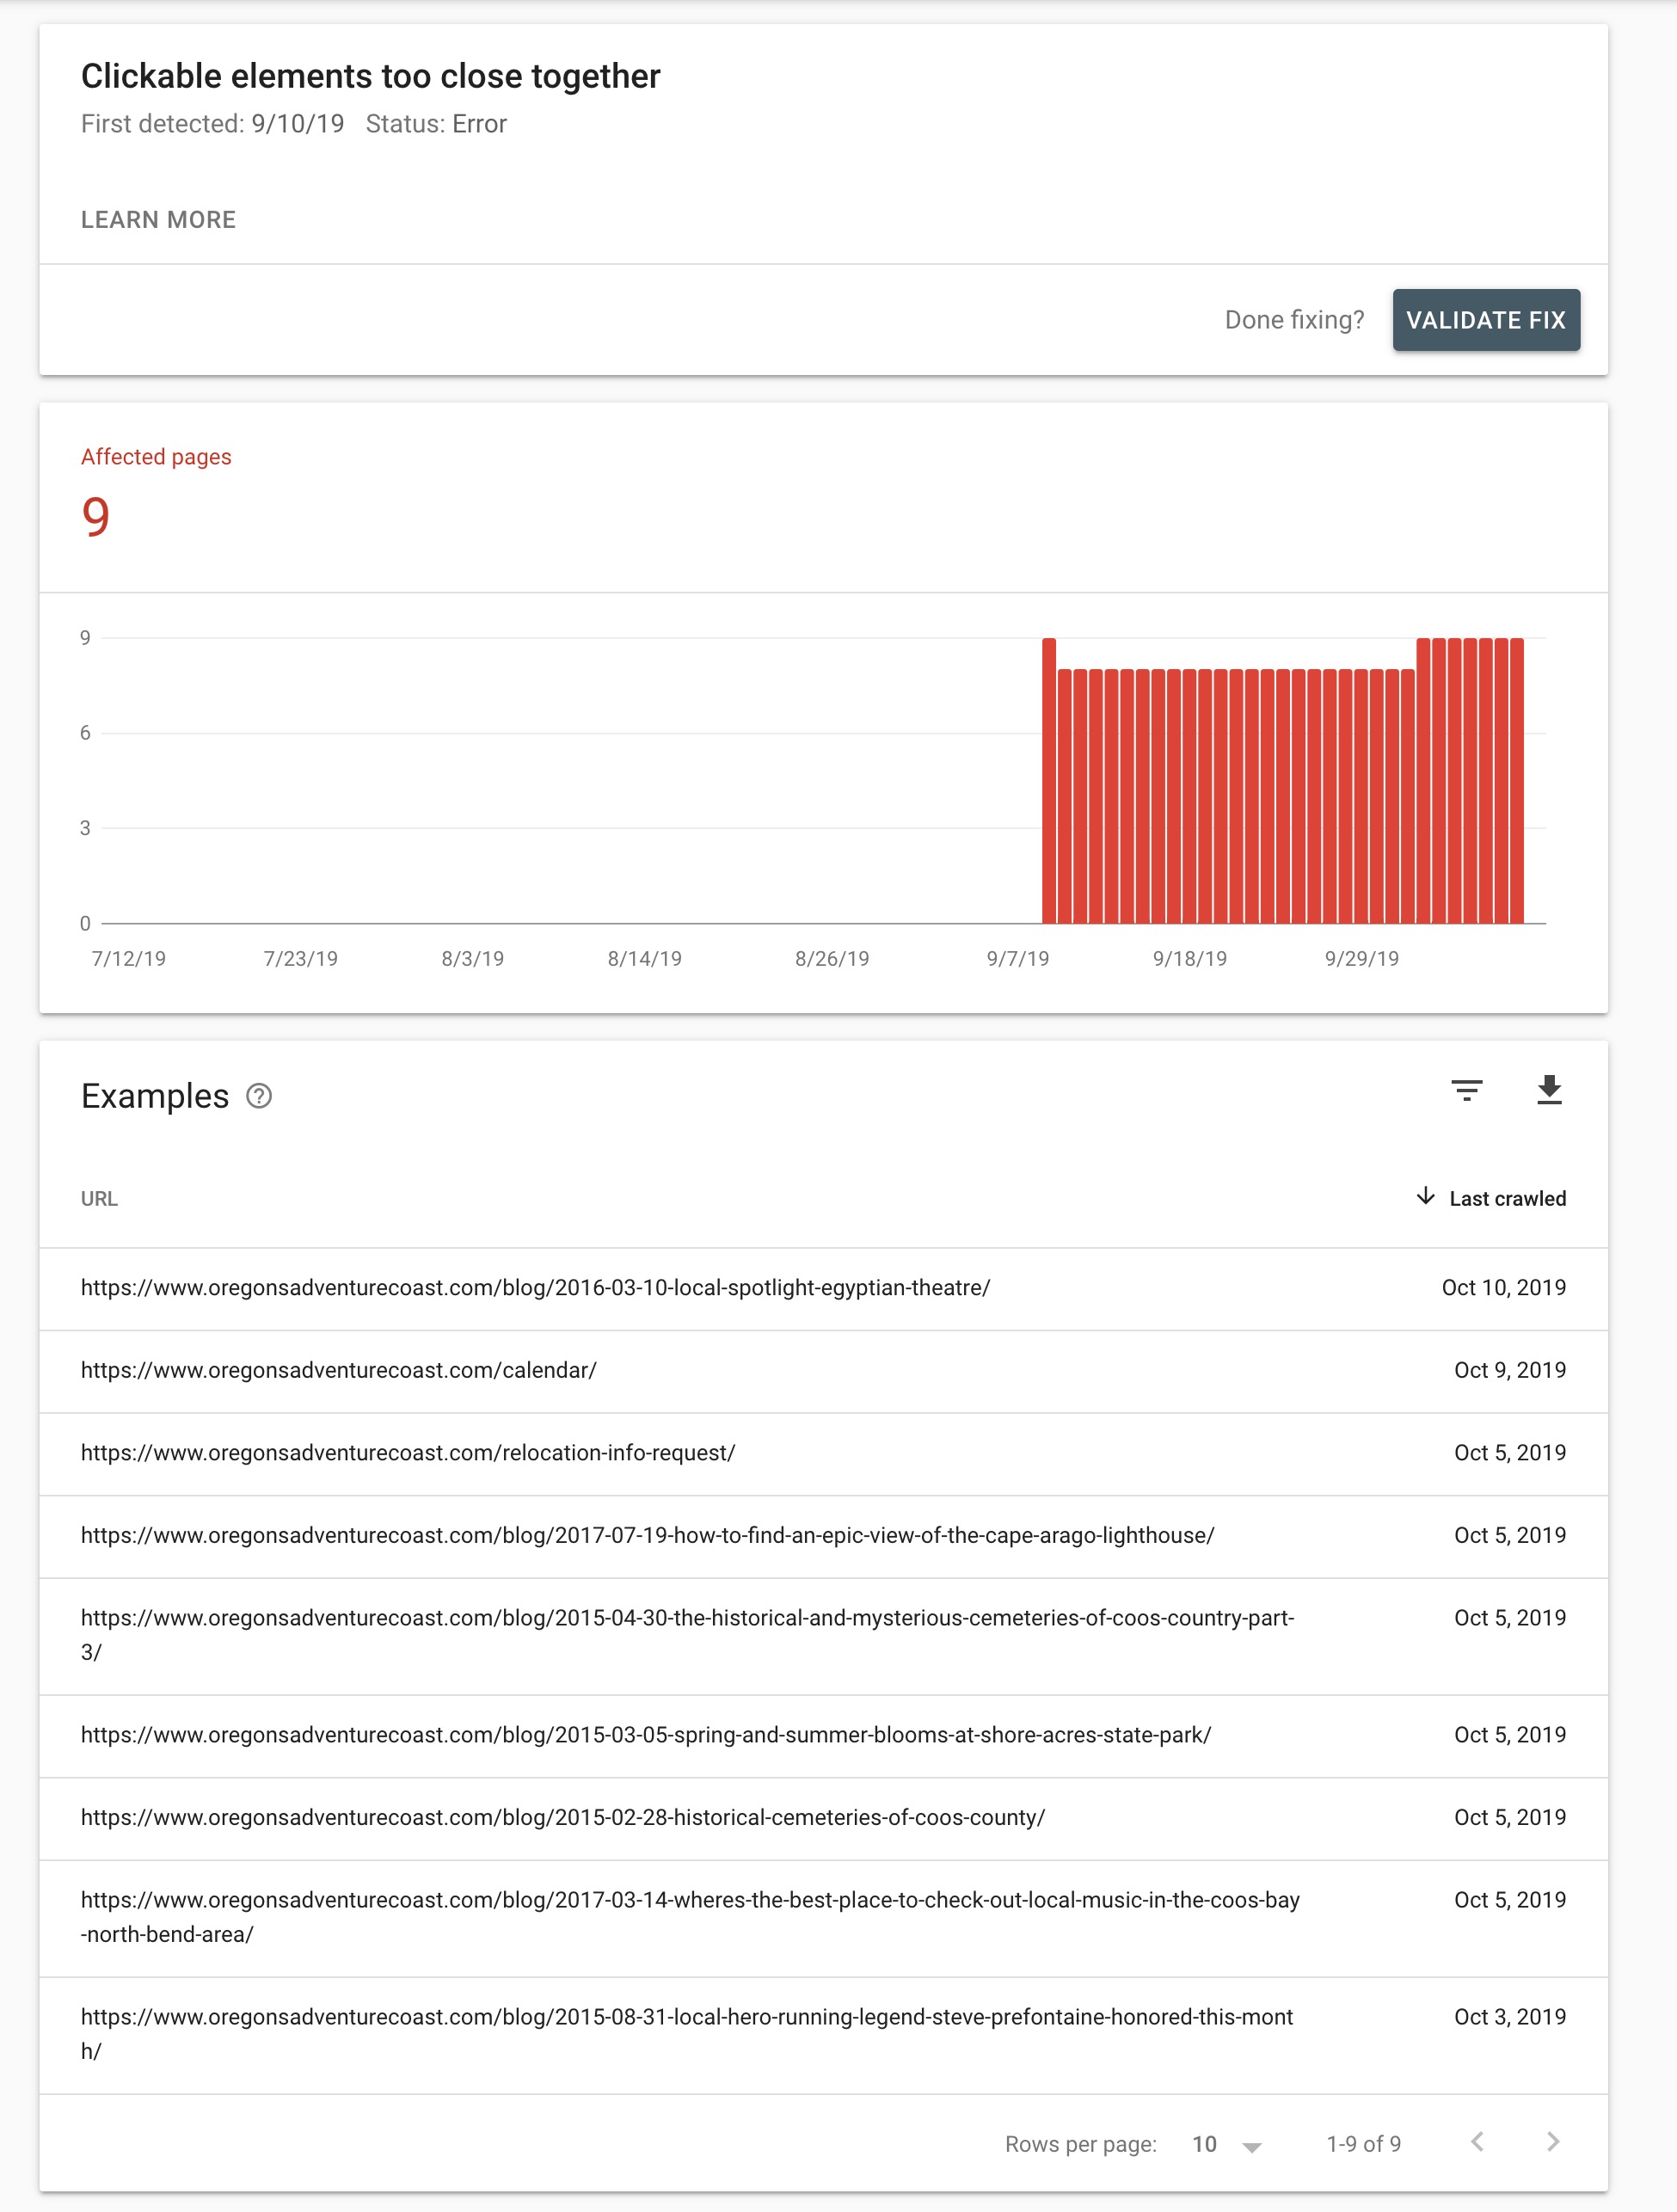Viewport: 1677px width, 2212px height.
Task: Click the Last crawled column header
Action: click(x=1507, y=1198)
